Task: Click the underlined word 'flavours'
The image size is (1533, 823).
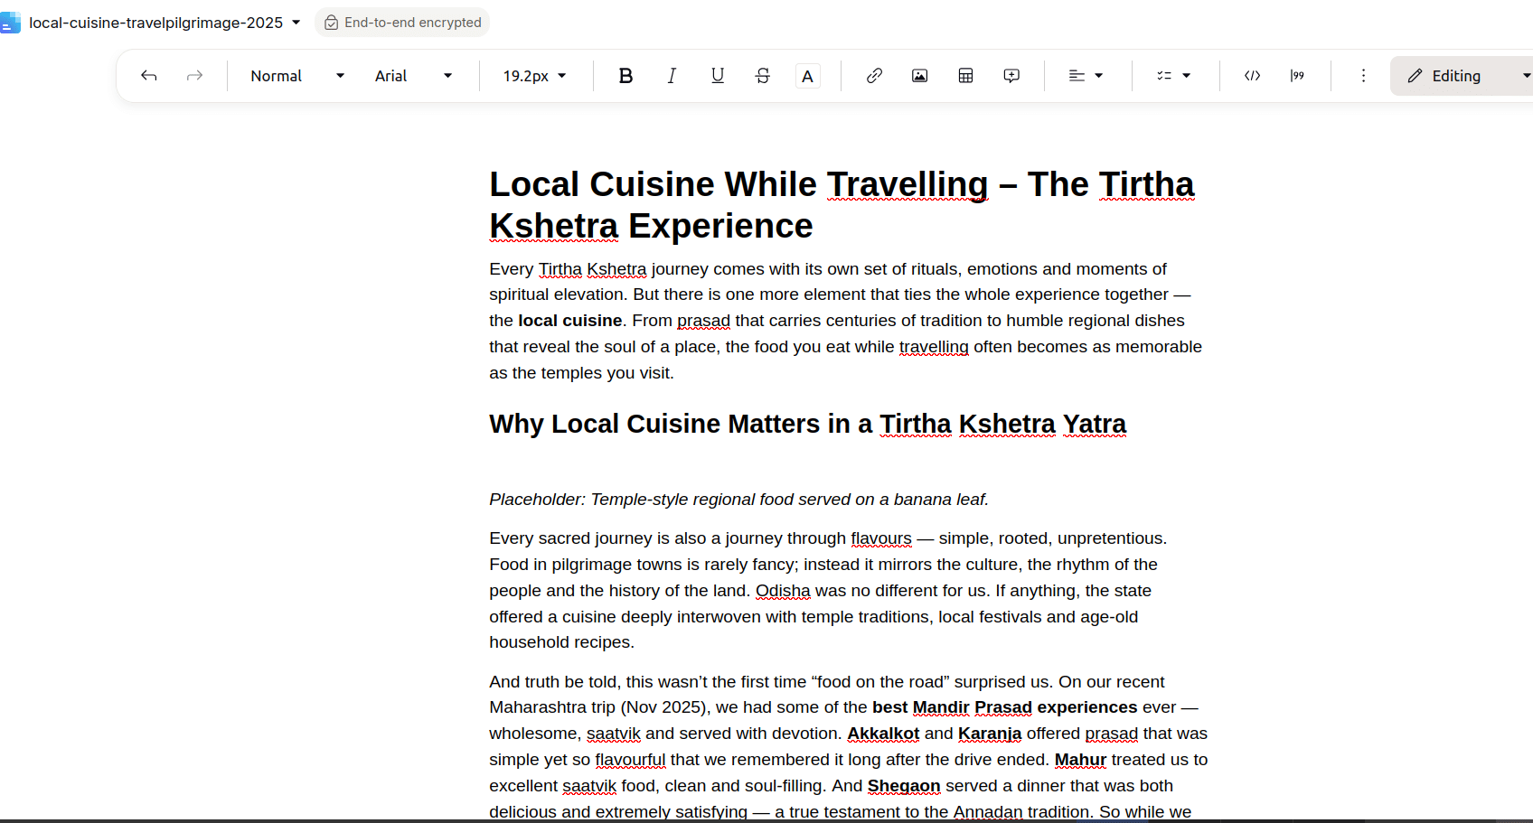Action: pos(881,538)
